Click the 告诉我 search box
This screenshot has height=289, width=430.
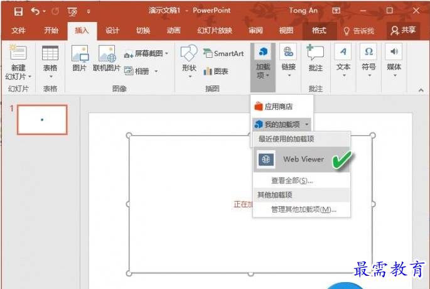[358, 31]
